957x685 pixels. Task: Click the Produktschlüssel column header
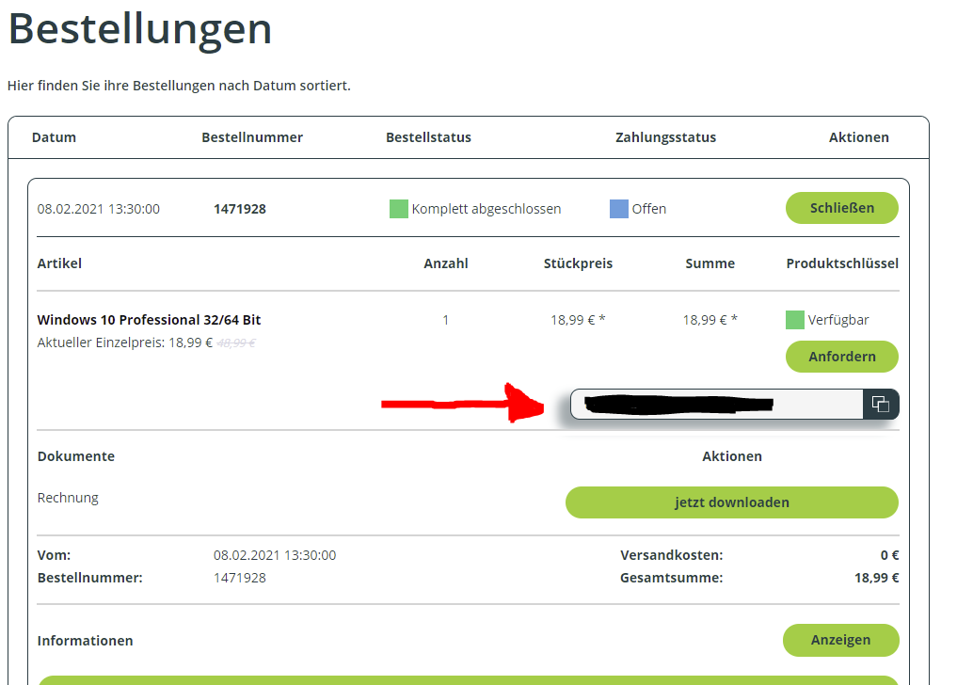(842, 263)
